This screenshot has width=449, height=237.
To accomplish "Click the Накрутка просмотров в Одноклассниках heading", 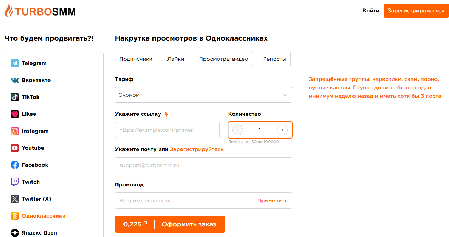I will 191,38.
